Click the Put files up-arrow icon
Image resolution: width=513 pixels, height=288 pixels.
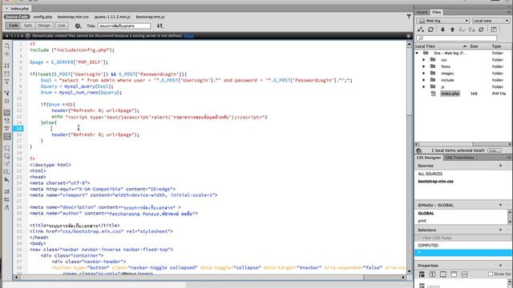[x=452, y=30]
